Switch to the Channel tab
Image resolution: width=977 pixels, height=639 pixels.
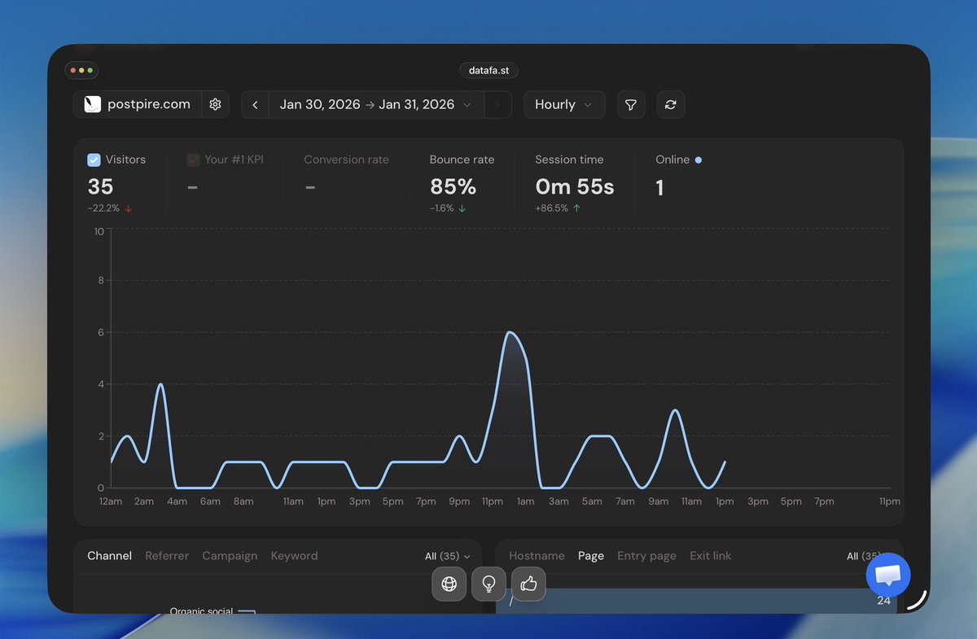coord(109,555)
